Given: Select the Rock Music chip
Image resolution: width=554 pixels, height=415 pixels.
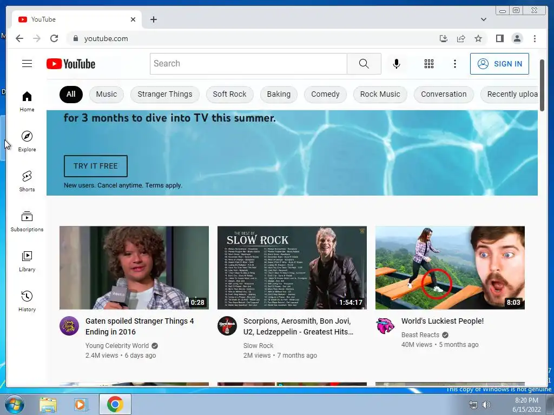Looking at the screenshot, I should coord(380,94).
